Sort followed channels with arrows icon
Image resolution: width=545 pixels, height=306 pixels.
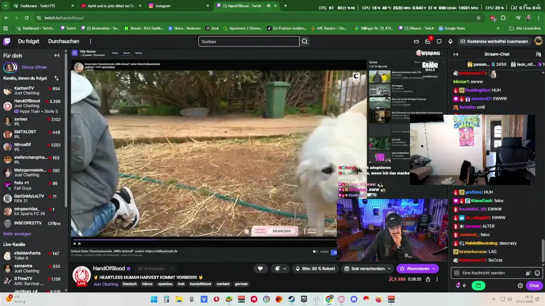(57, 78)
